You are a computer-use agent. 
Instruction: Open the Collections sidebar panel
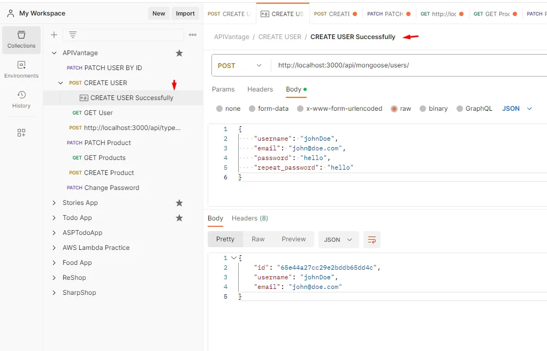tap(21, 40)
